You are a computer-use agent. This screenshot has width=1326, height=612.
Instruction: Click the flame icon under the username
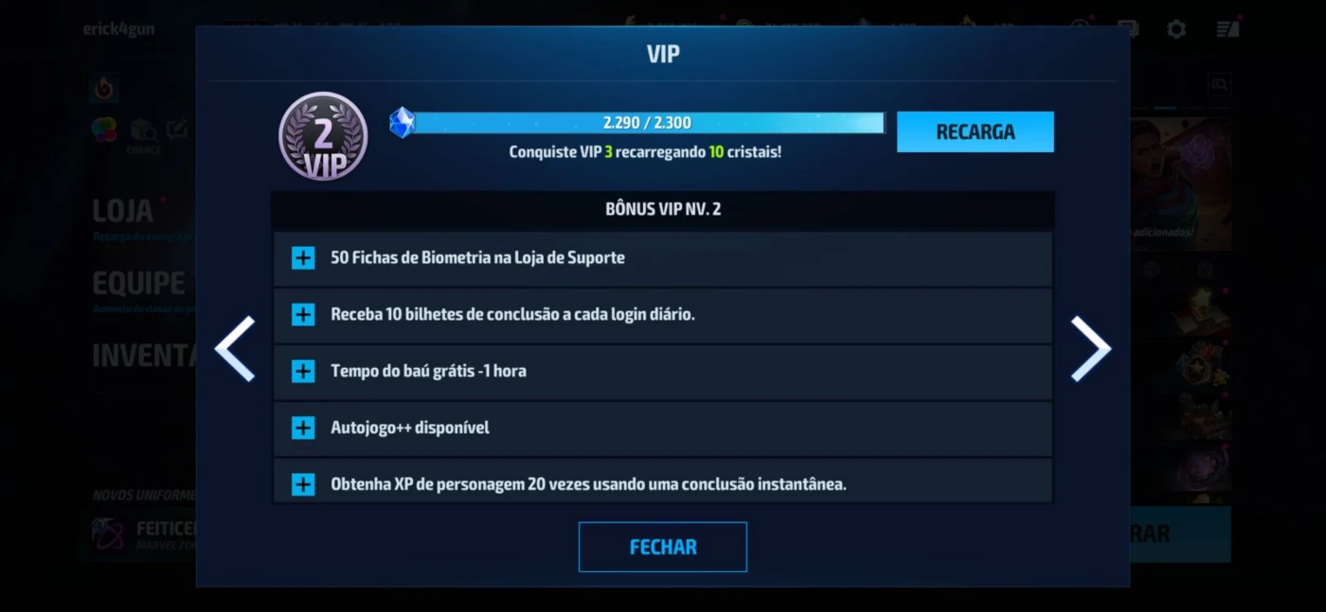[x=103, y=89]
